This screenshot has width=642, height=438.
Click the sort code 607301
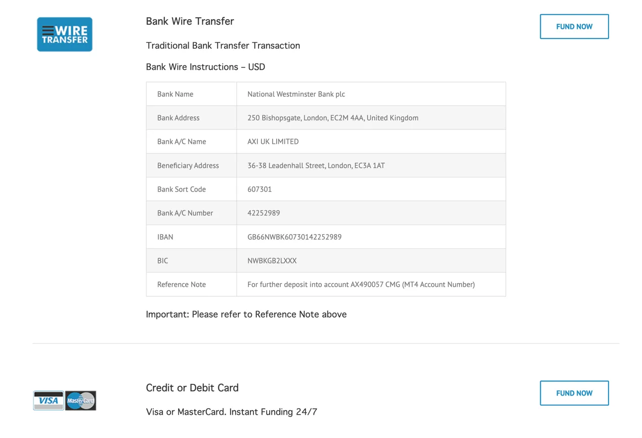tap(260, 189)
